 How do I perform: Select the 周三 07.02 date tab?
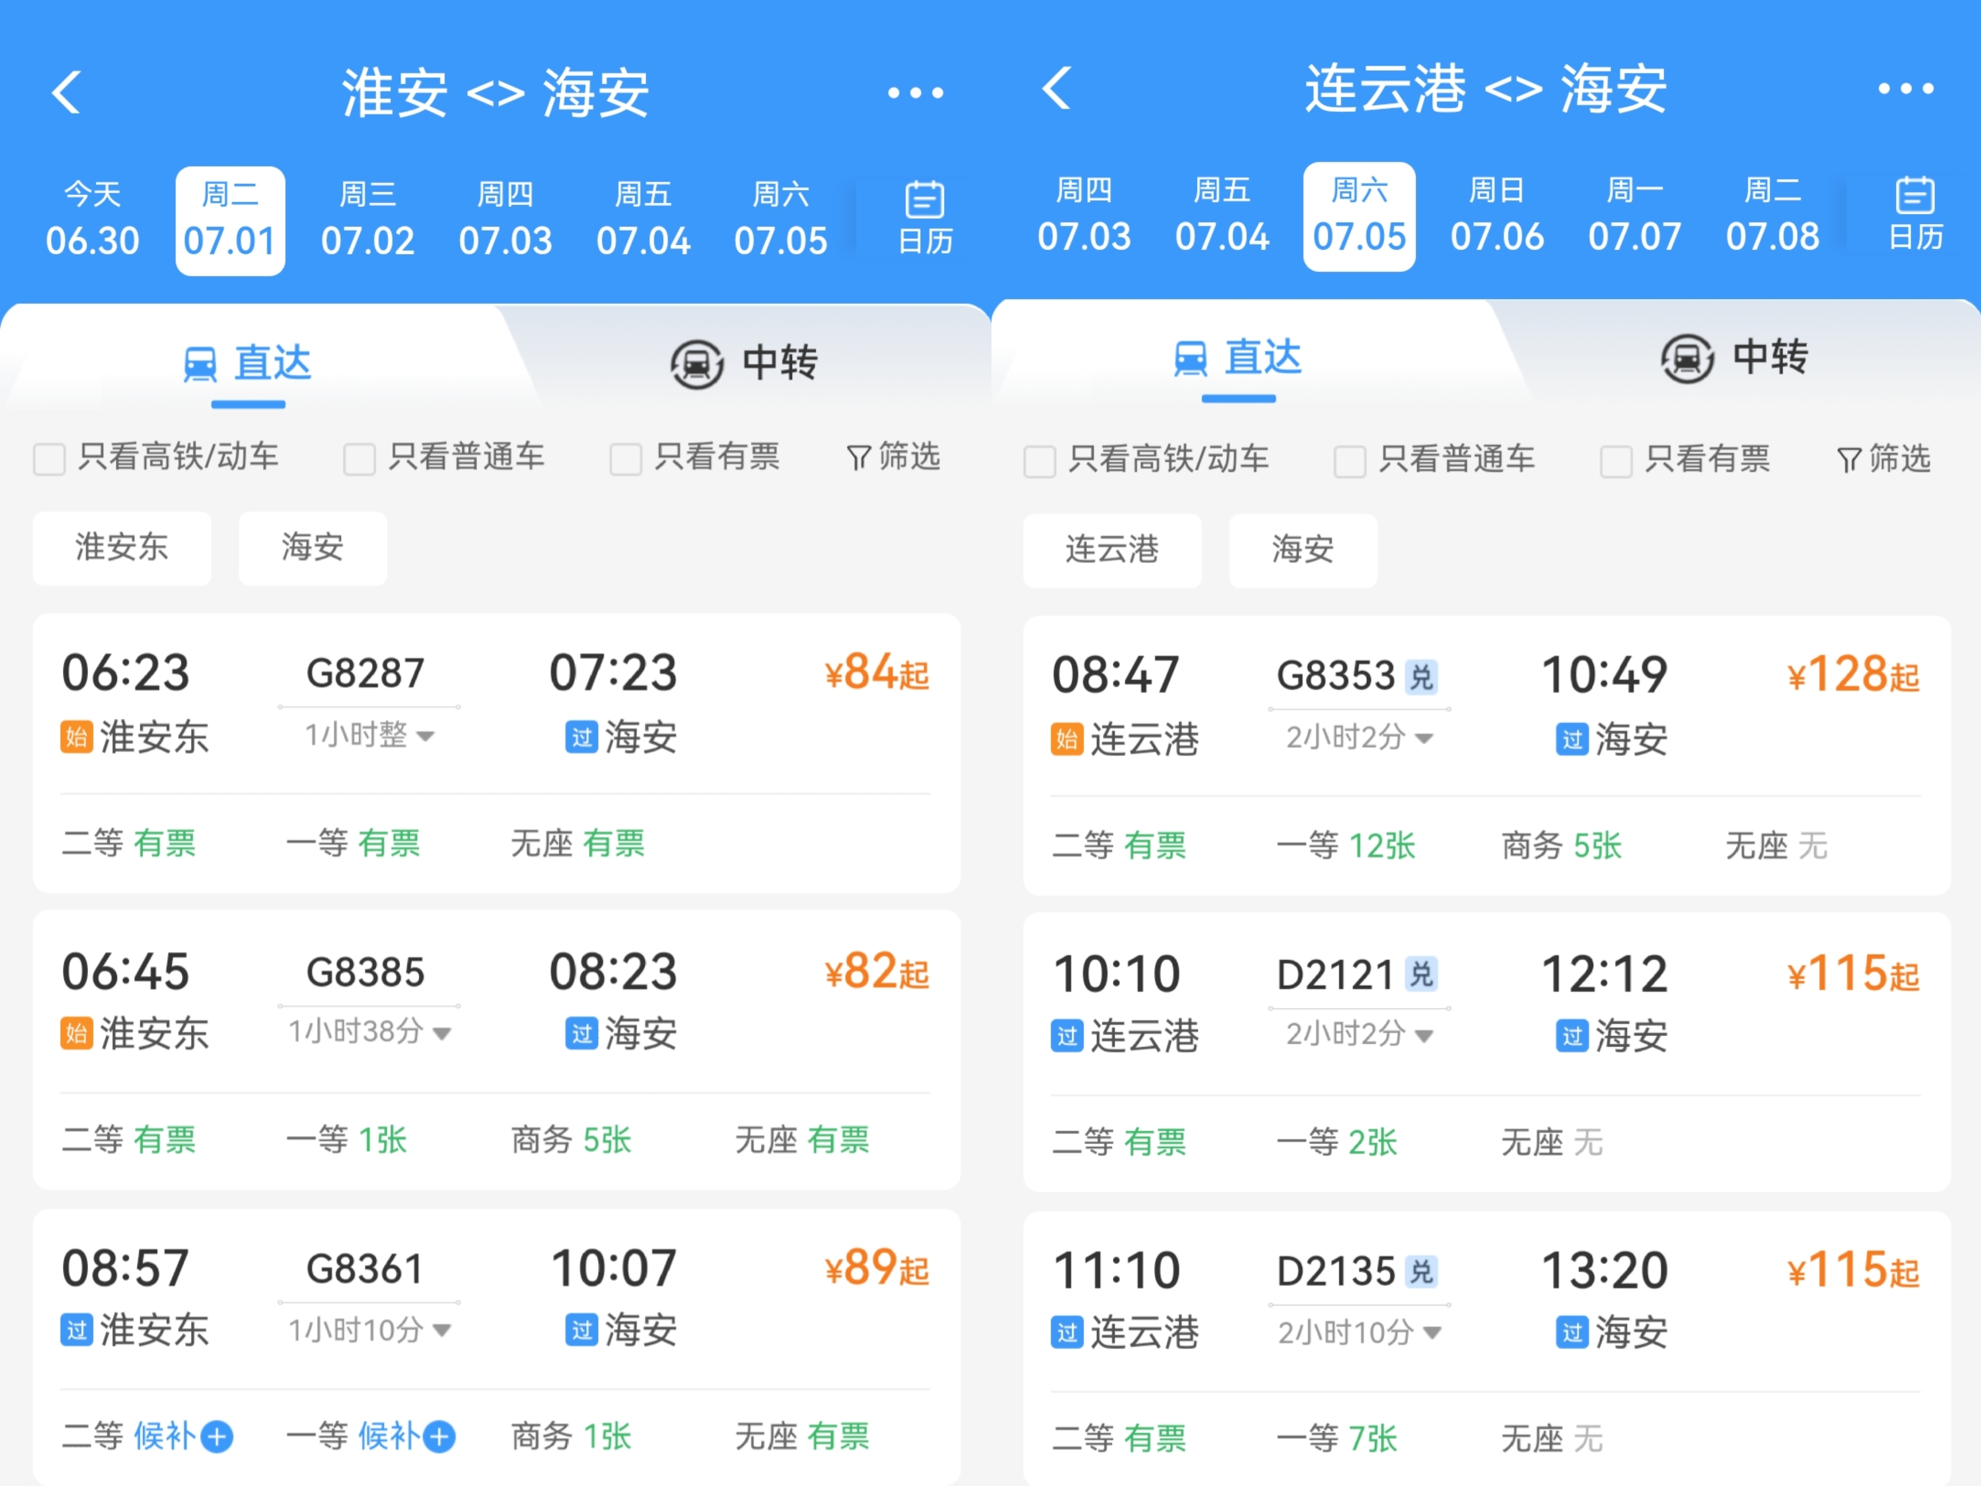pos(367,220)
